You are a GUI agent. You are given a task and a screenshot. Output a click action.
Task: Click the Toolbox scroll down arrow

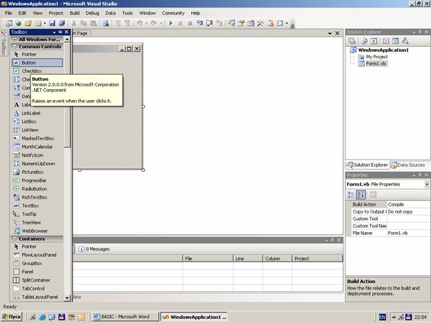pyautogui.click(x=67, y=298)
